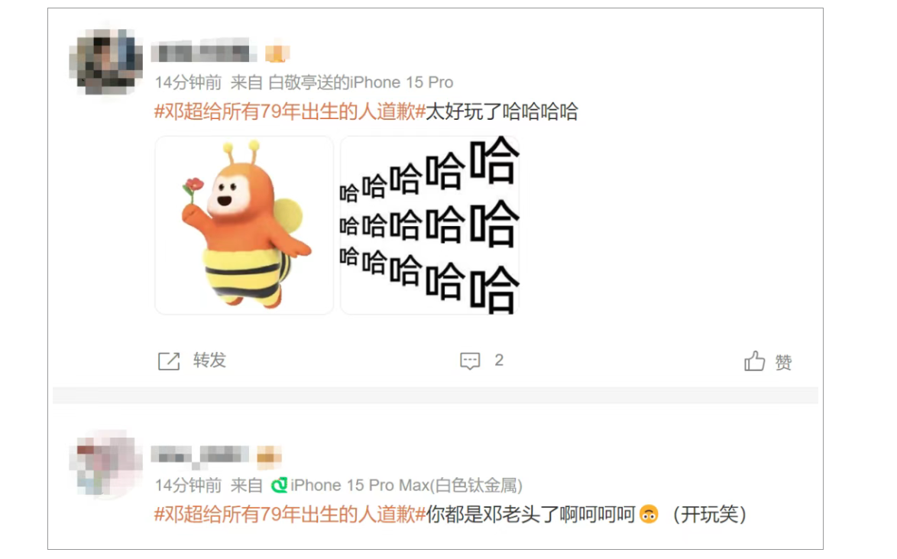
Task: Open first poster's blurred username
Action: coord(204,53)
